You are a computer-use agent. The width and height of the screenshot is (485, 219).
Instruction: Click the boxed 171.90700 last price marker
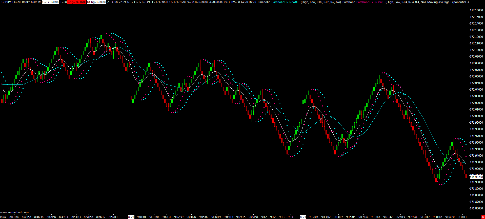point(476,177)
